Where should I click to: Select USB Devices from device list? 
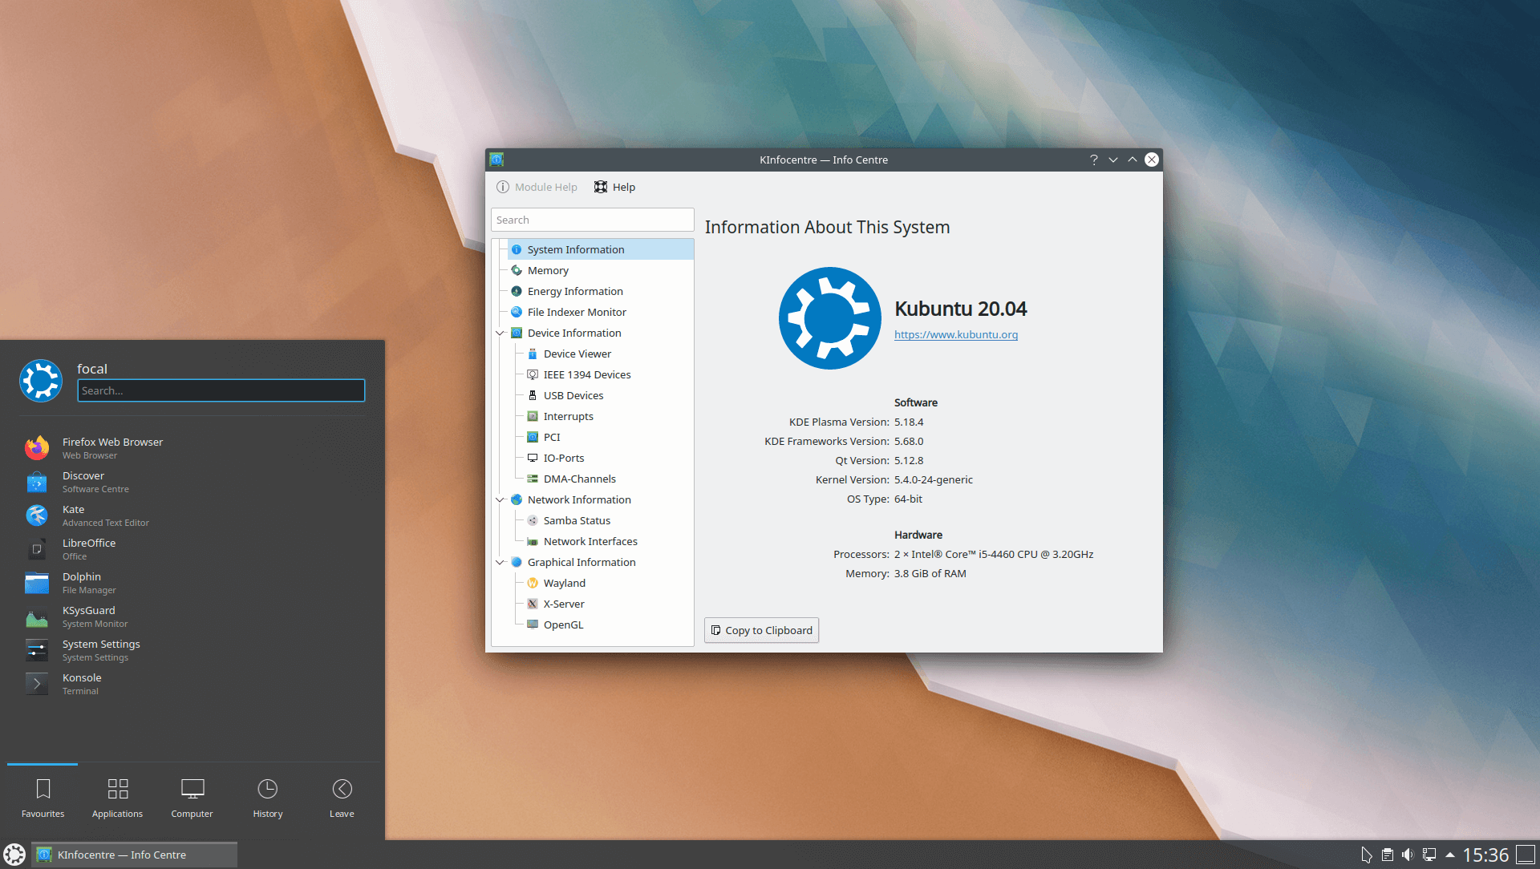(573, 394)
